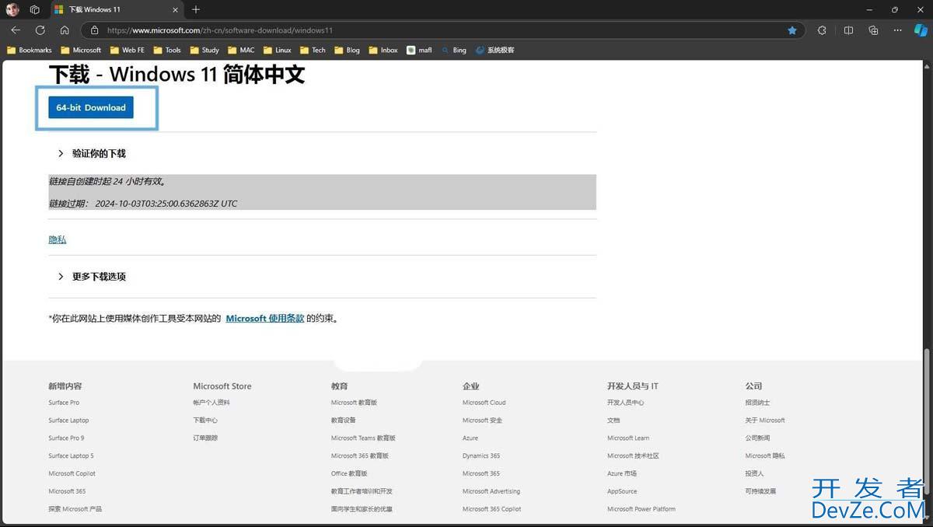The width and height of the screenshot is (933, 527).
Task: Open the Settings and more menu
Action: [898, 30]
